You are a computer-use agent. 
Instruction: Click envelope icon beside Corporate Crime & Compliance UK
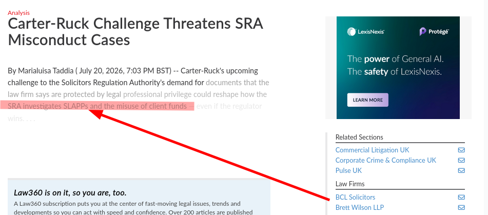coord(461,161)
